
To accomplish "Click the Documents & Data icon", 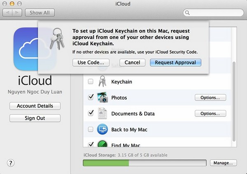I will (x=102, y=114).
